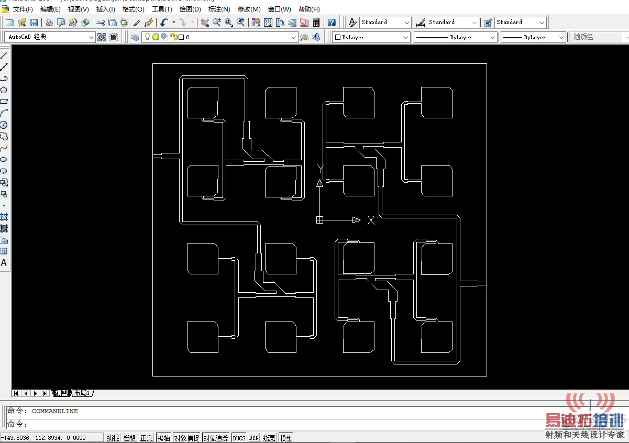Screen dimensions: 629x443
Task: Click the Save file icon
Action: click(34, 23)
